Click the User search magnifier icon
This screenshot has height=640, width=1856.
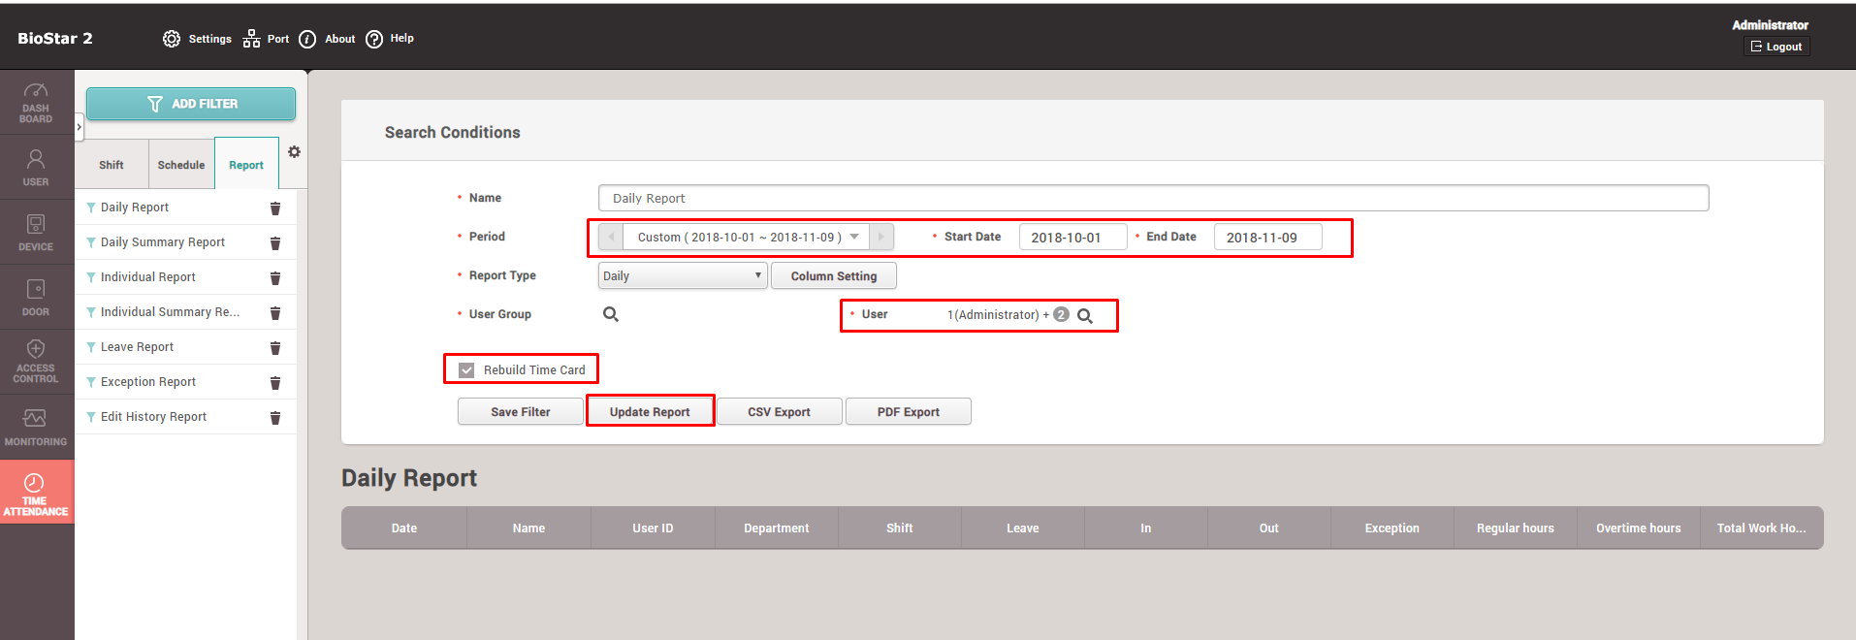click(x=1085, y=316)
